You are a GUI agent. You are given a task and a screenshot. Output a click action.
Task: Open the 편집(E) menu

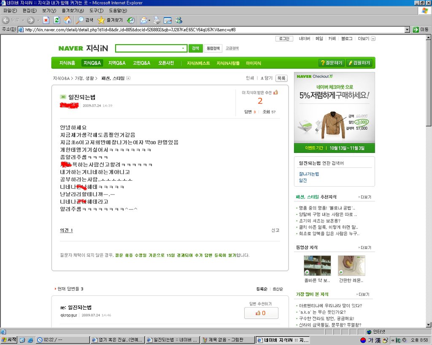coord(30,11)
